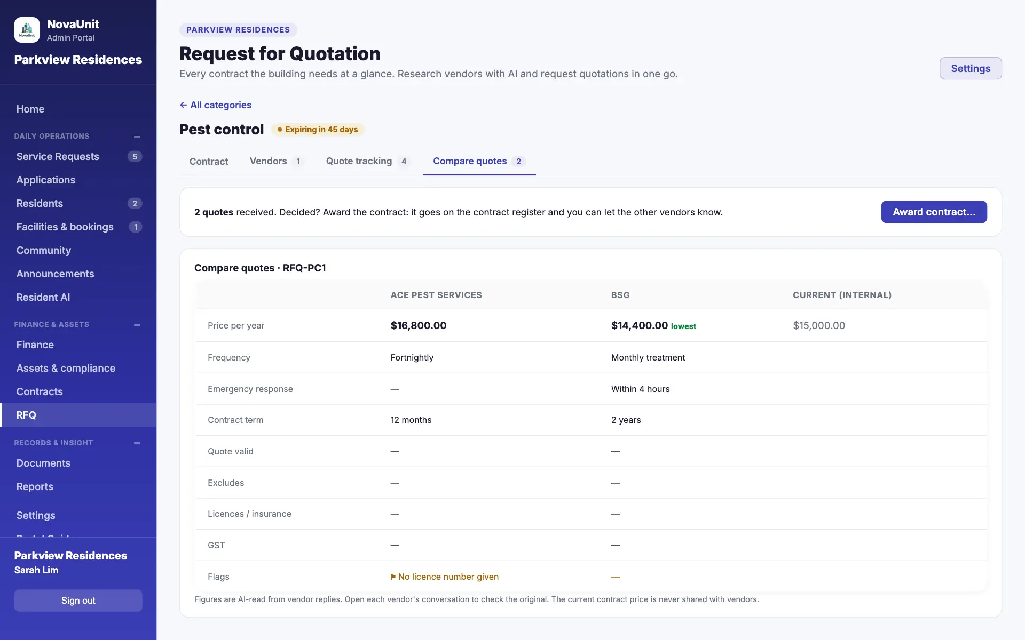This screenshot has height=640, width=1025.
Task: Open Documents page
Action: pos(78,463)
